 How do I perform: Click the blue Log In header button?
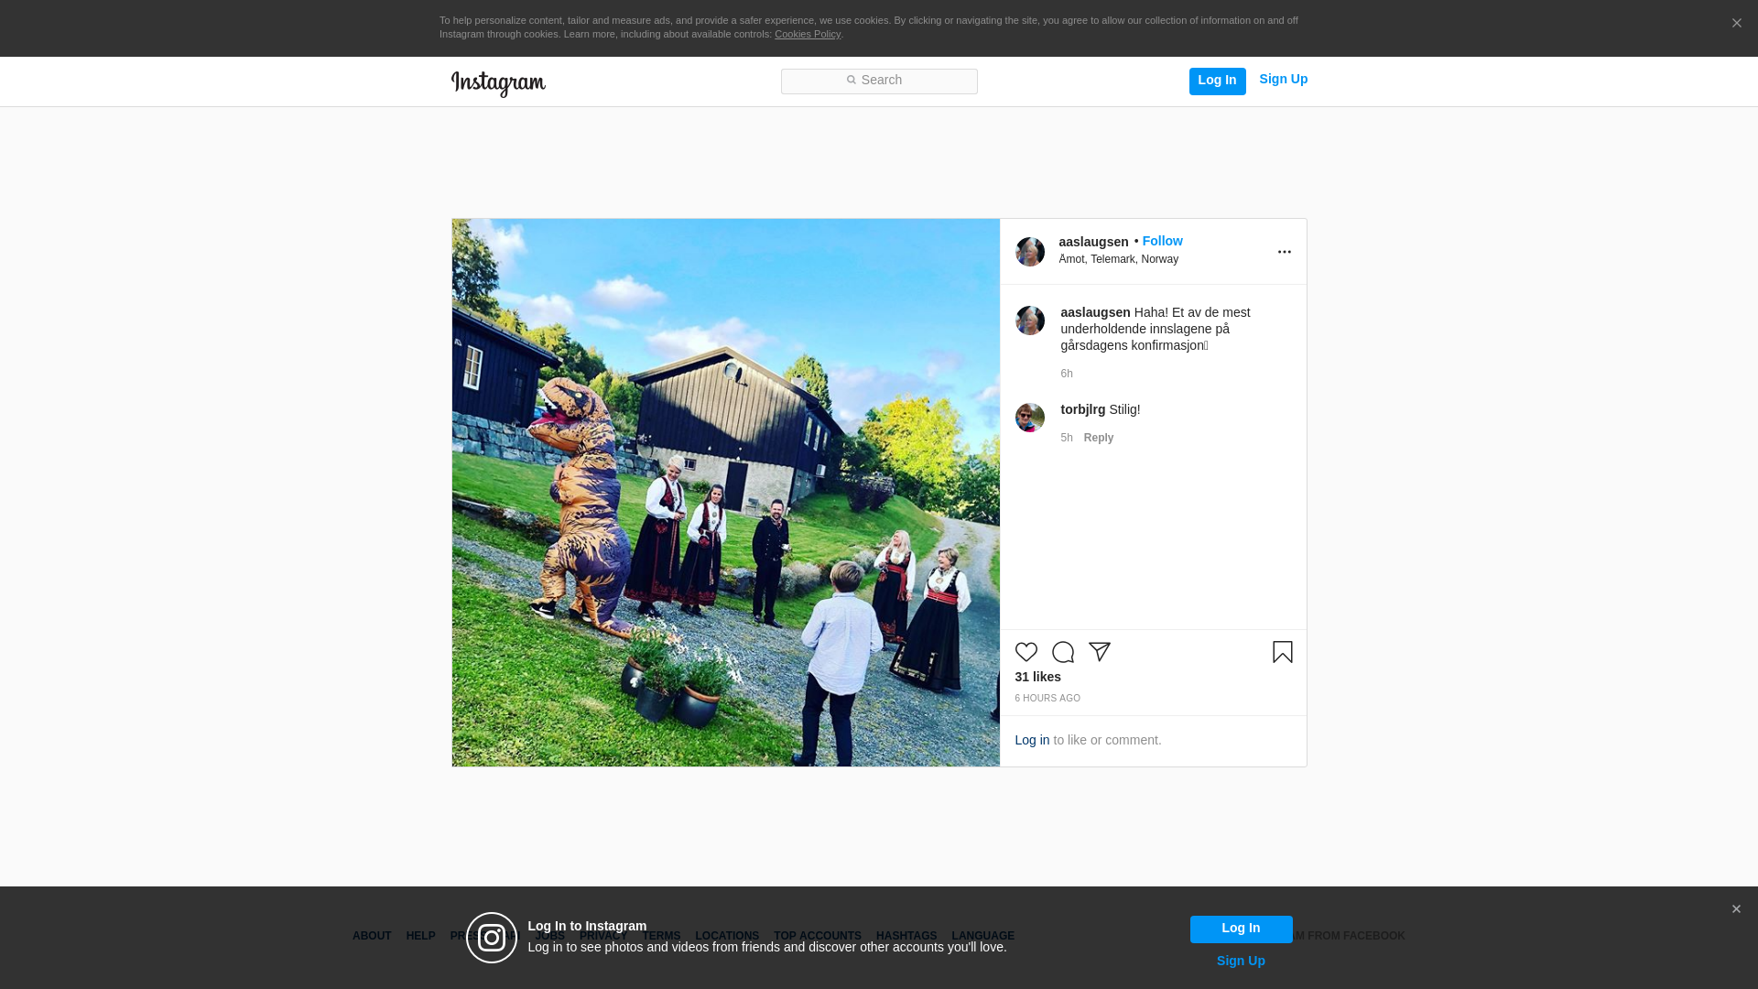coord(1217,81)
